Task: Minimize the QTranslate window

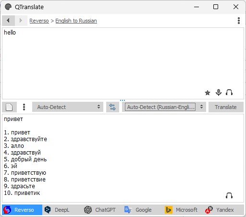Action: coord(197,7)
